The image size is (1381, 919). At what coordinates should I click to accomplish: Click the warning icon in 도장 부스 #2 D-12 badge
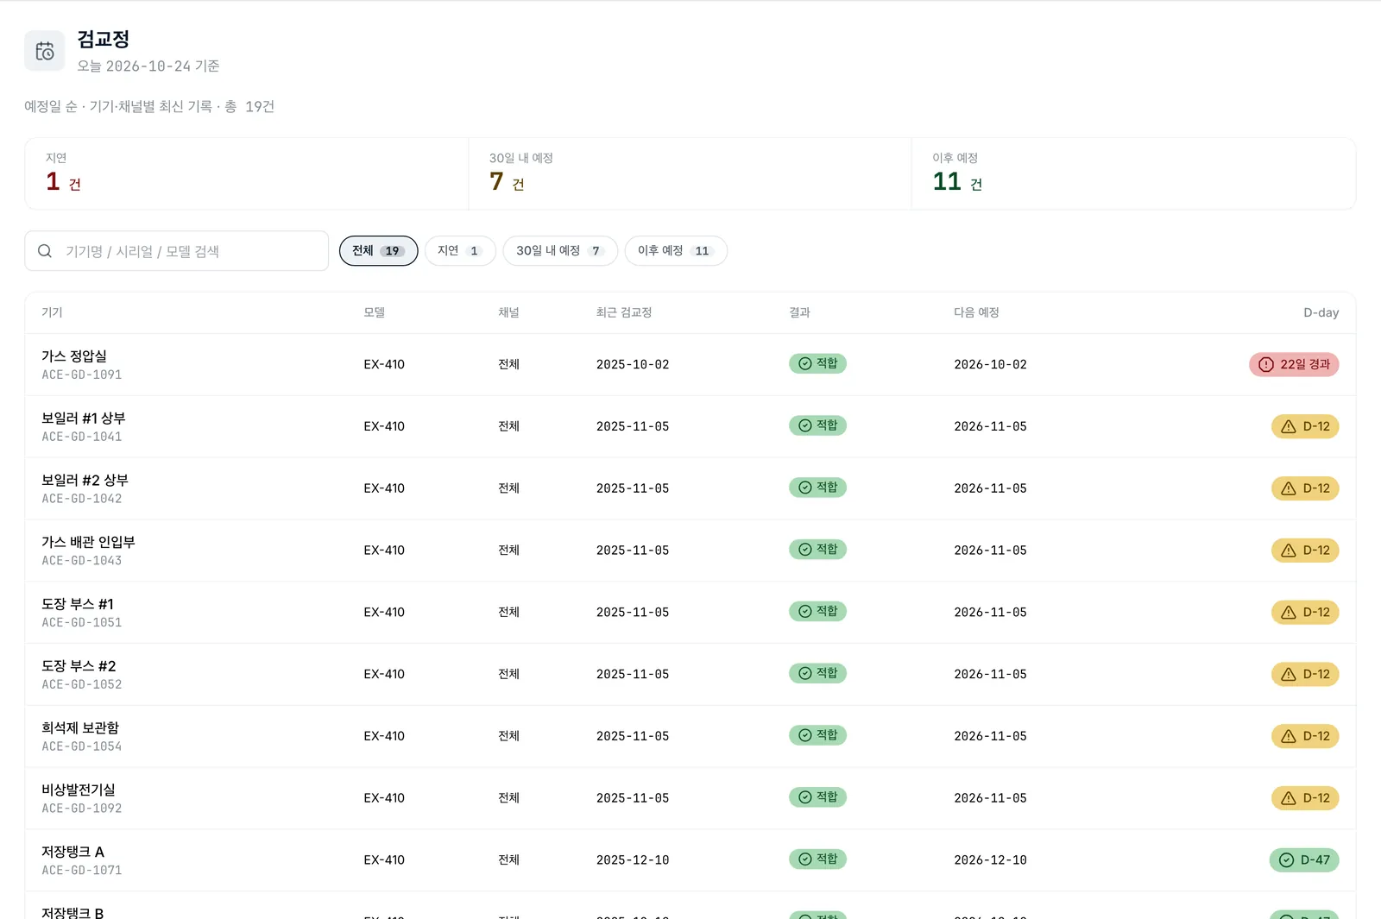click(x=1289, y=674)
